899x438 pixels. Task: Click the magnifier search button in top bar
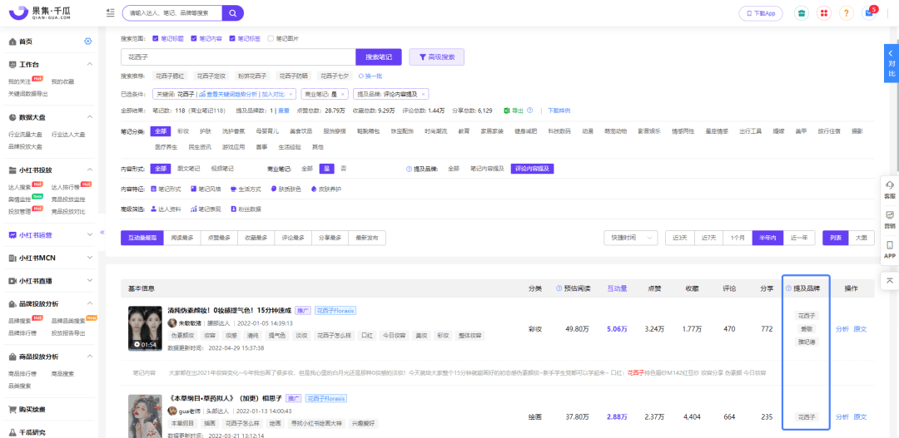click(233, 12)
